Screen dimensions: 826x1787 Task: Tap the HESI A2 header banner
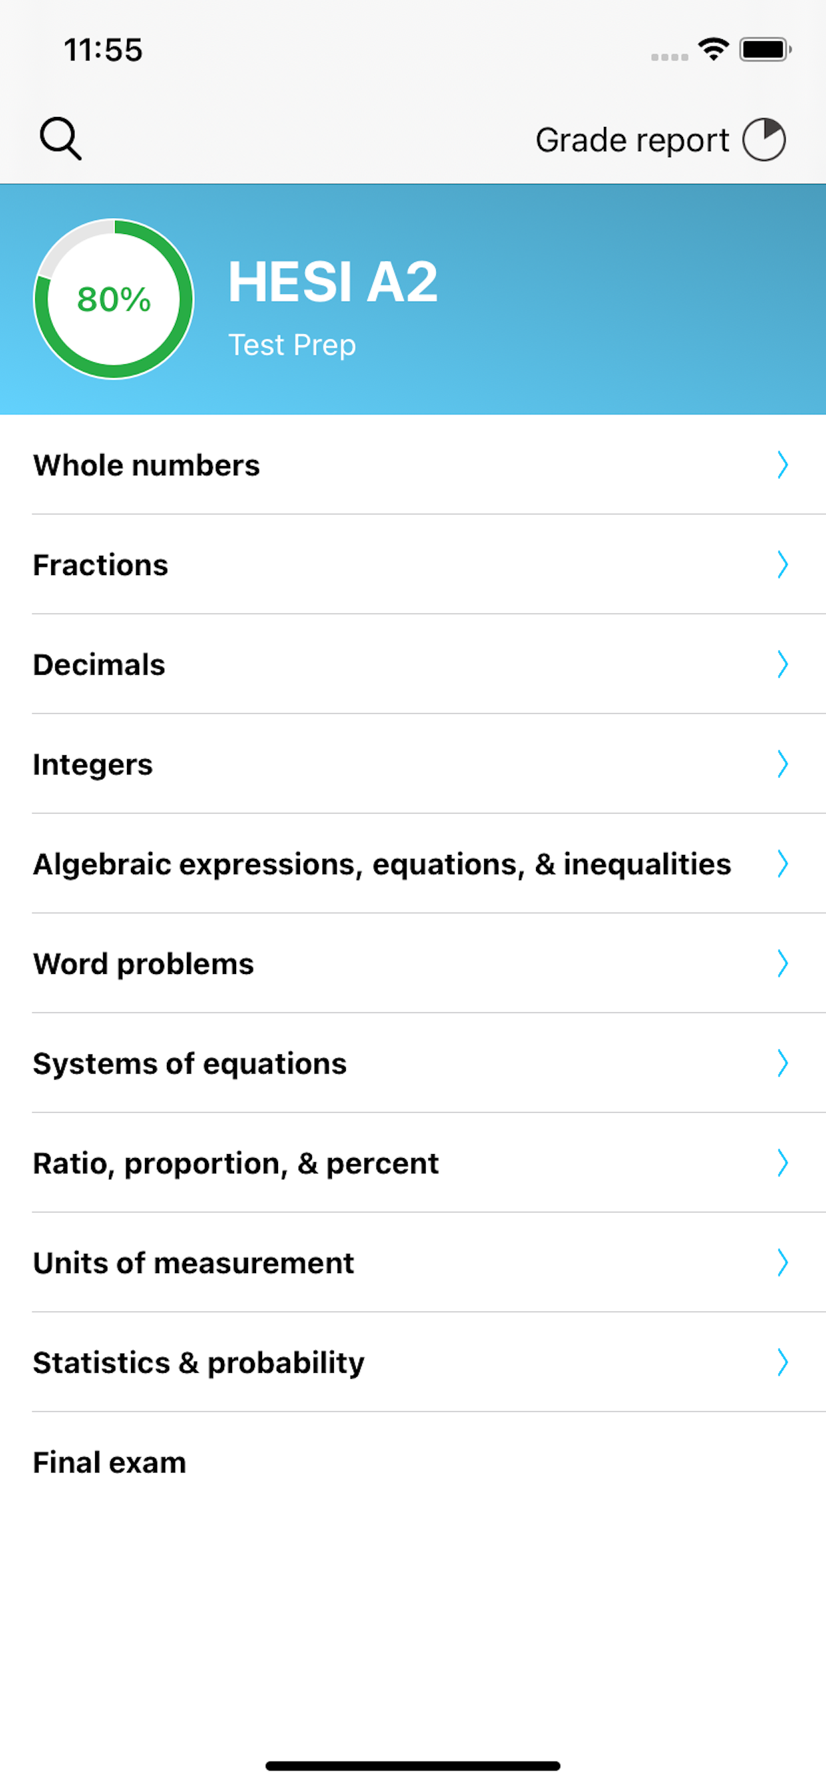tap(413, 298)
